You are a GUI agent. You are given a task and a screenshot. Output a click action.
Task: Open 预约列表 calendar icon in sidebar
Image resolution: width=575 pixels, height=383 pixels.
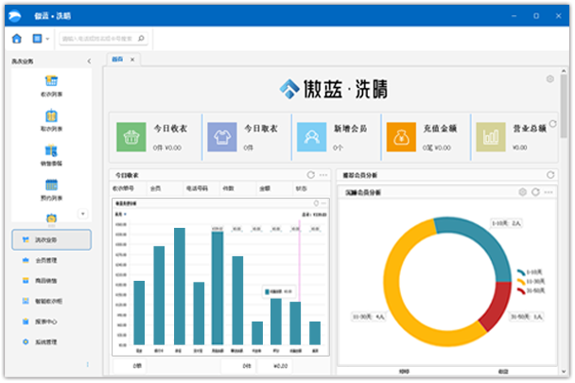tap(51, 185)
